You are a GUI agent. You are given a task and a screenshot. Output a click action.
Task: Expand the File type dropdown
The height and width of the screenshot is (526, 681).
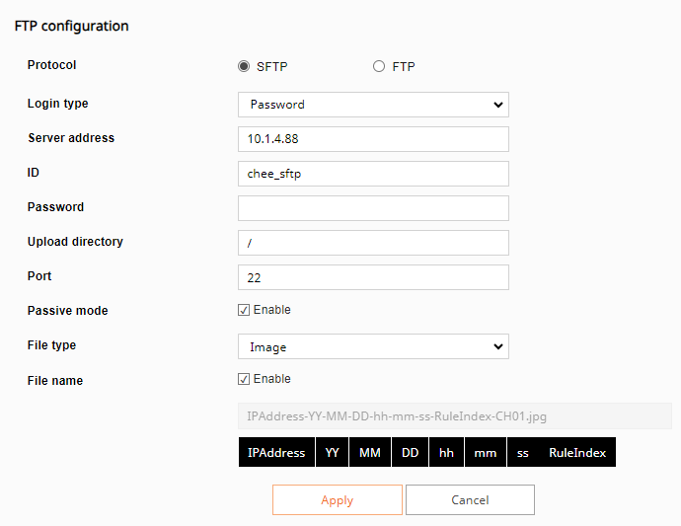[373, 346]
